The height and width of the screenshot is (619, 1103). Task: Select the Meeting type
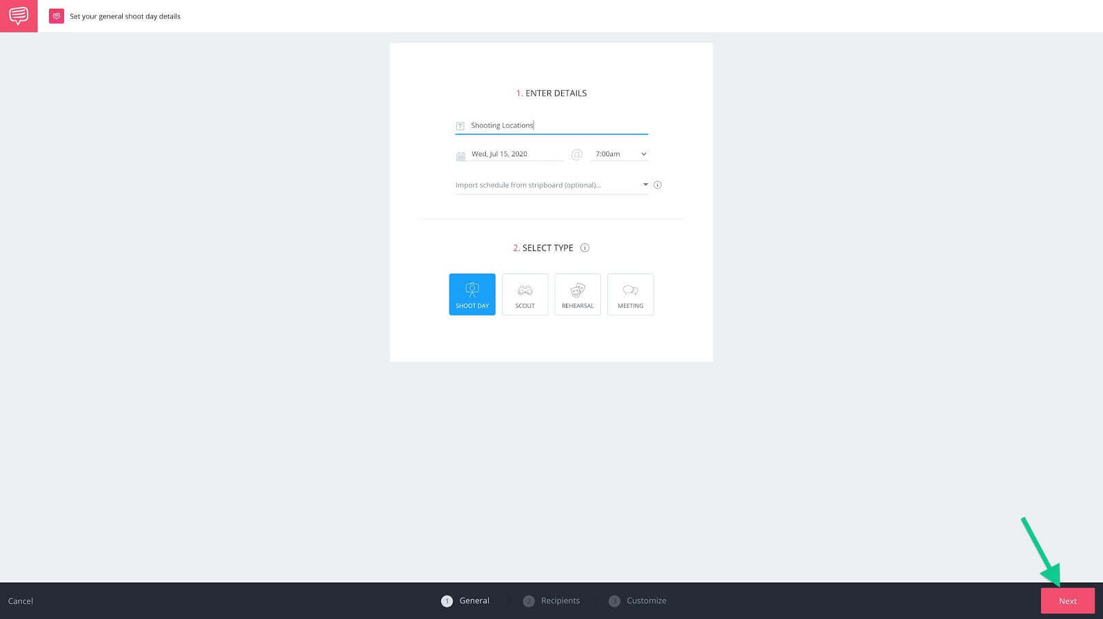631,294
